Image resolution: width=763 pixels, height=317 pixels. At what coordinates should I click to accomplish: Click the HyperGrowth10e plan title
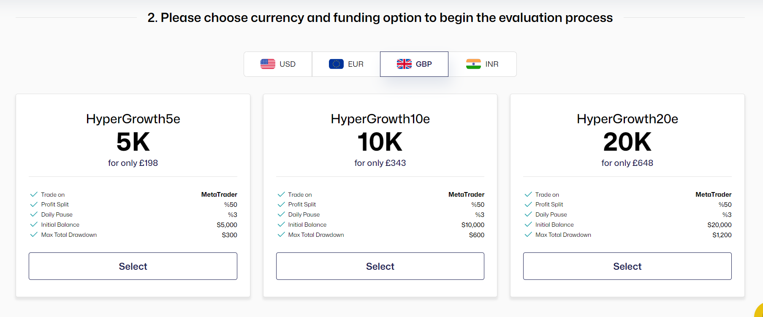pyautogui.click(x=380, y=119)
